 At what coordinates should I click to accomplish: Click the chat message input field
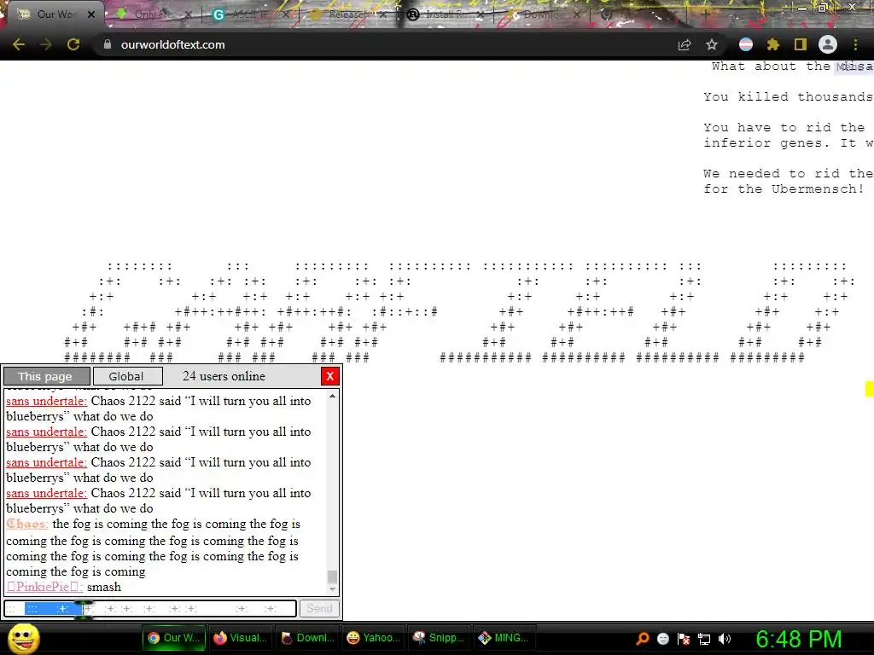(x=150, y=608)
